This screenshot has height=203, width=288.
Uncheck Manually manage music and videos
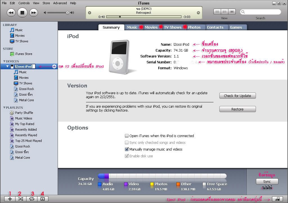pyautogui.click(x=127, y=149)
